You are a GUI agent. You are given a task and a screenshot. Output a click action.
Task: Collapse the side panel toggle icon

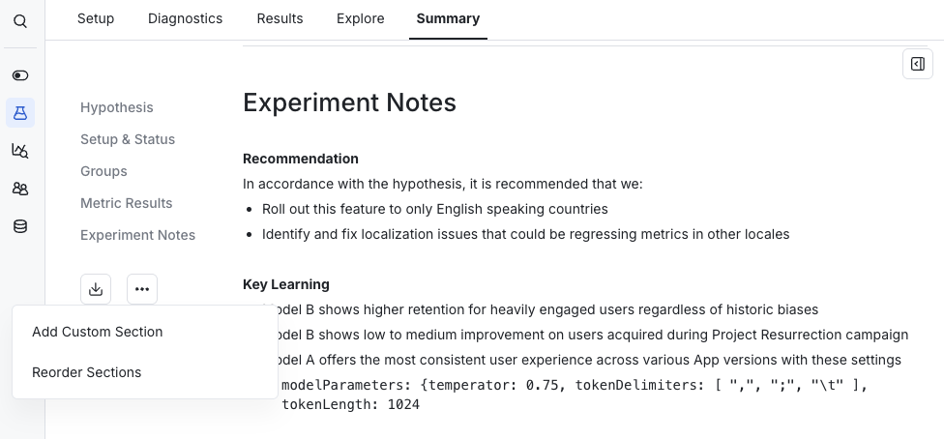[918, 64]
